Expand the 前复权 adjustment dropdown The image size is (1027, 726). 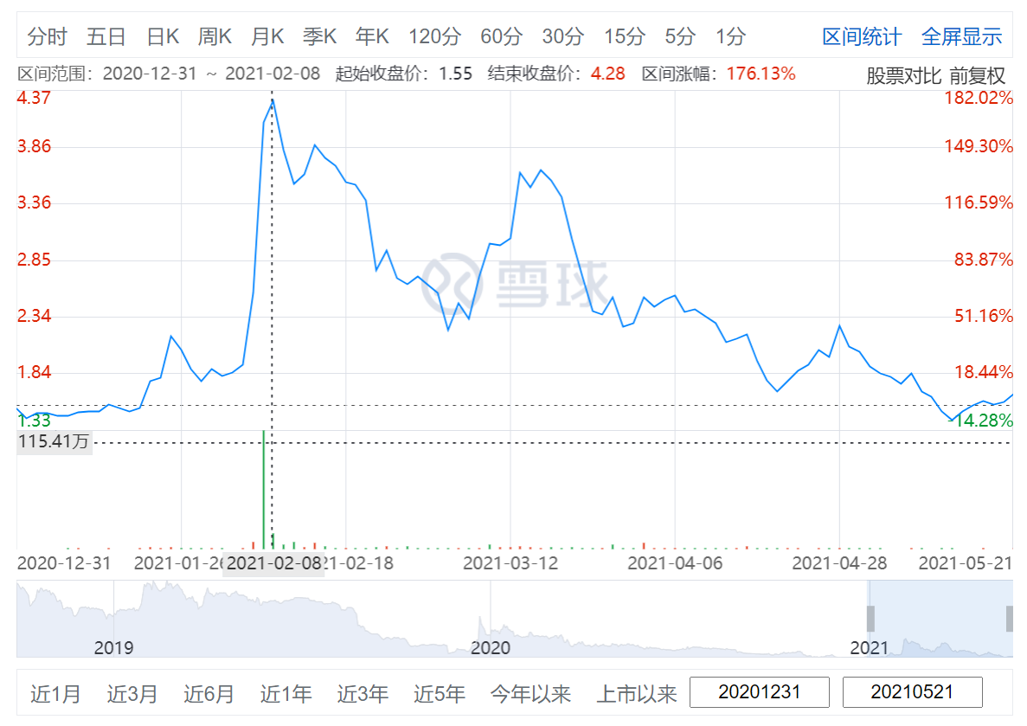(977, 75)
